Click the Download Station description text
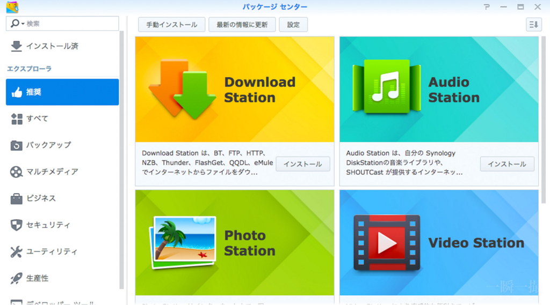 click(207, 163)
